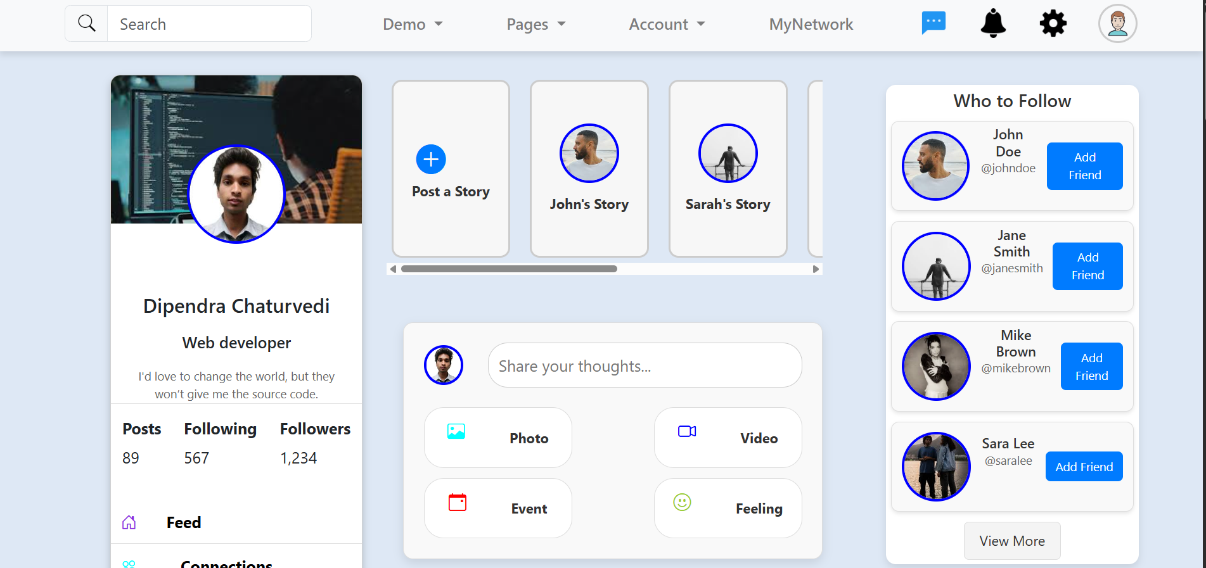Viewport: 1206px width, 568px height.
Task: Add Jane Smith as friend
Action: click(1087, 266)
